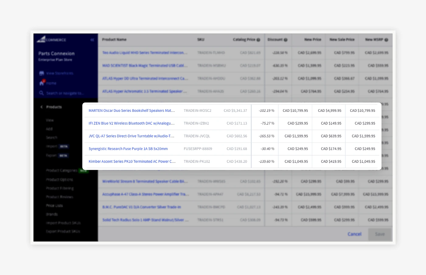Screen dimensions: 426x275
Task: Open Product Options in sidebar menu
Action: click(59, 180)
